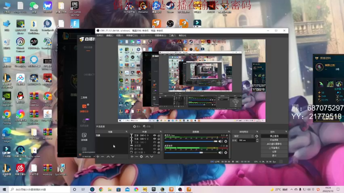Open File Explorer from the taskbar
The width and height of the screenshot is (344, 193).
pos(110,189)
